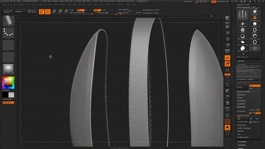The image size is (265, 149).
Task: Click the Move view icon in right shelf
Action: point(227,91)
